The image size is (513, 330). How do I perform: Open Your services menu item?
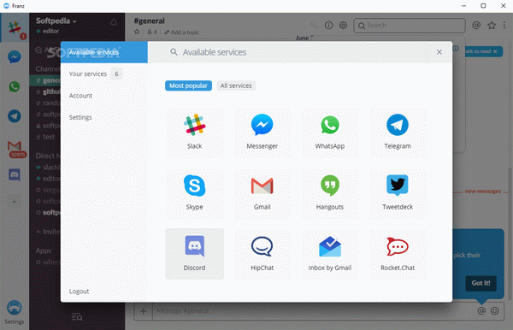104,74
